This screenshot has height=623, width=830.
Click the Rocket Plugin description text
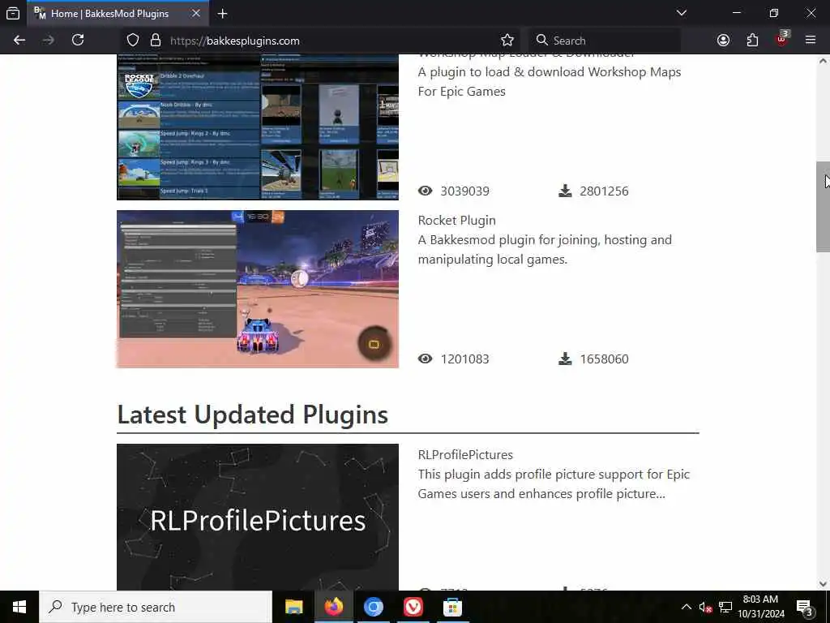[545, 250]
